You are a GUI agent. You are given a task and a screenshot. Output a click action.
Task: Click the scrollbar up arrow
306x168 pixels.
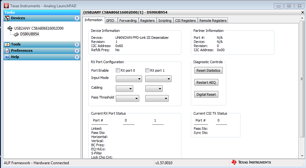click(x=302, y=18)
